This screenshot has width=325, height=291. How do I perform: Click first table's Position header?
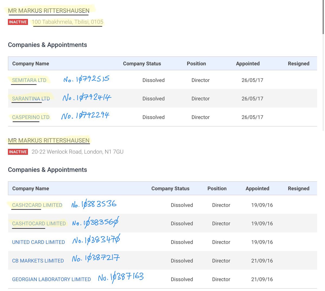pos(196,64)
